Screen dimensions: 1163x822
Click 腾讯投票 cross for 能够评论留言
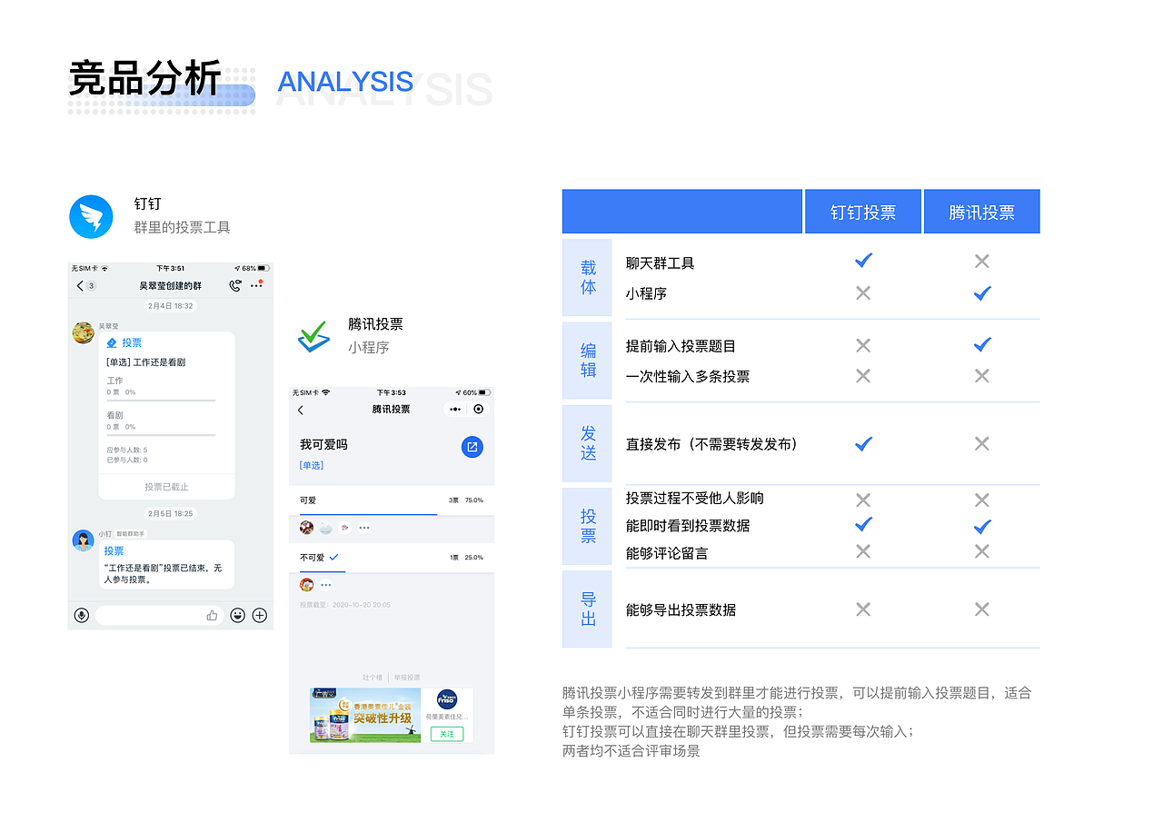[x=981, y=550]
